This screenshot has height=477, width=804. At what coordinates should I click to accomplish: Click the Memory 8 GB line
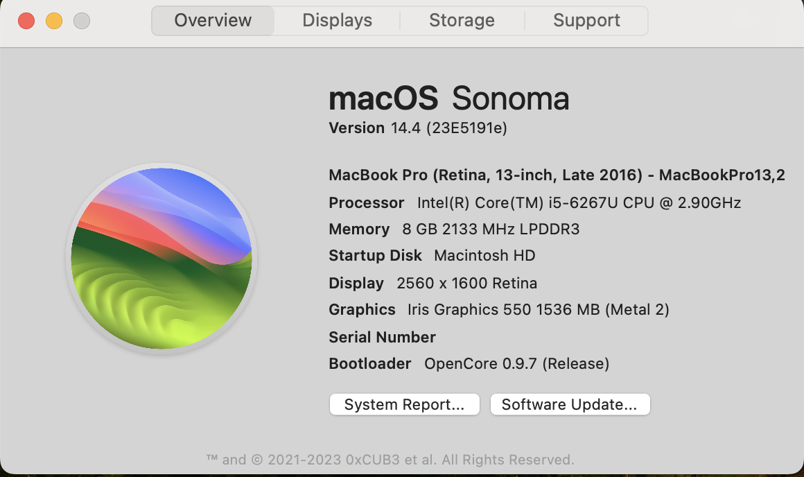tap(454, 229)
